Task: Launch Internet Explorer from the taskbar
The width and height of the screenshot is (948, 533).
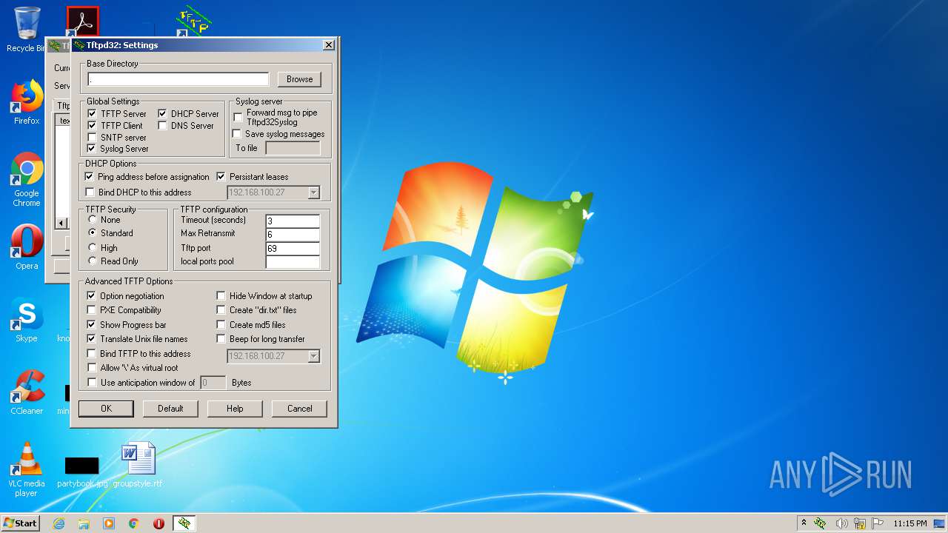Action: point(59,523)
